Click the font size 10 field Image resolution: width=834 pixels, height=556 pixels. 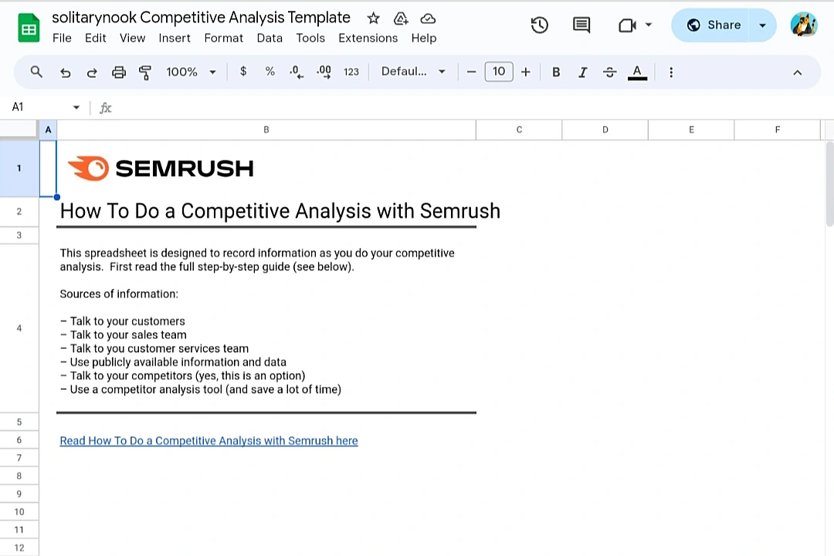coord(498,72)
